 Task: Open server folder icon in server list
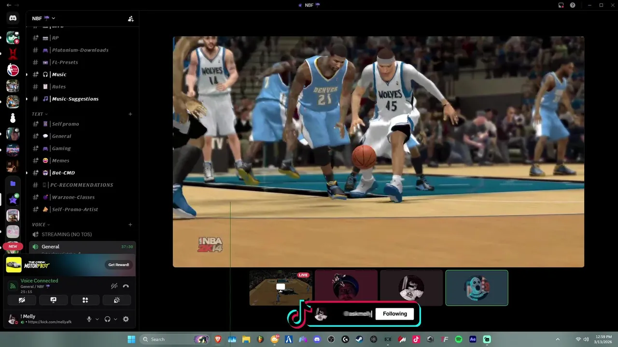(13, 184)
